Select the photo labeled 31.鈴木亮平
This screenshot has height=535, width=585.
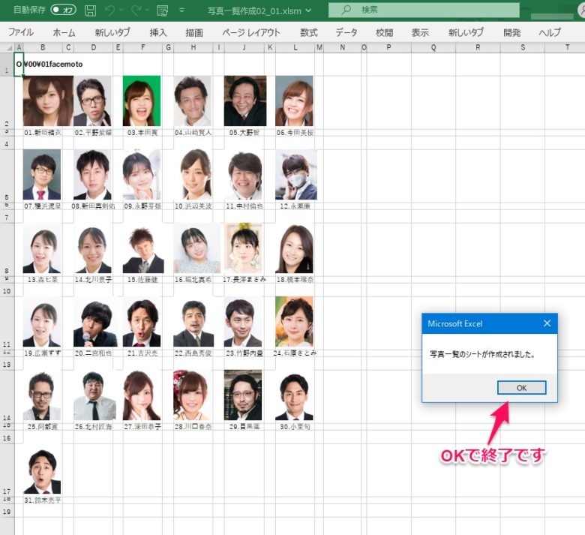(x=42, y=472)
